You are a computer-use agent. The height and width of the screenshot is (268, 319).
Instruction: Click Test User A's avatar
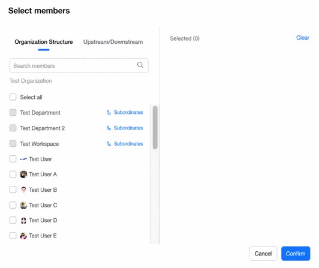coord(23,174)
